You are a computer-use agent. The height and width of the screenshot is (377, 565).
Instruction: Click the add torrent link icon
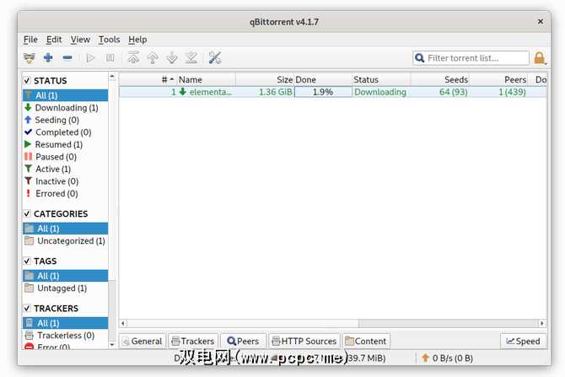click(x=30, y=57)
